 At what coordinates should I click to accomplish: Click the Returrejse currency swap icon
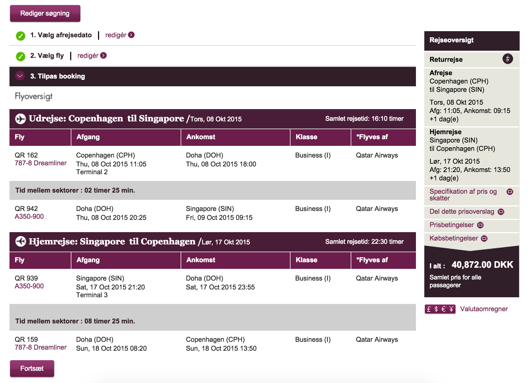click(507, 59)
